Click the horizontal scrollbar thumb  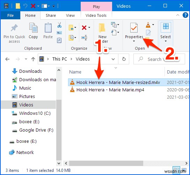pos(106,163)
